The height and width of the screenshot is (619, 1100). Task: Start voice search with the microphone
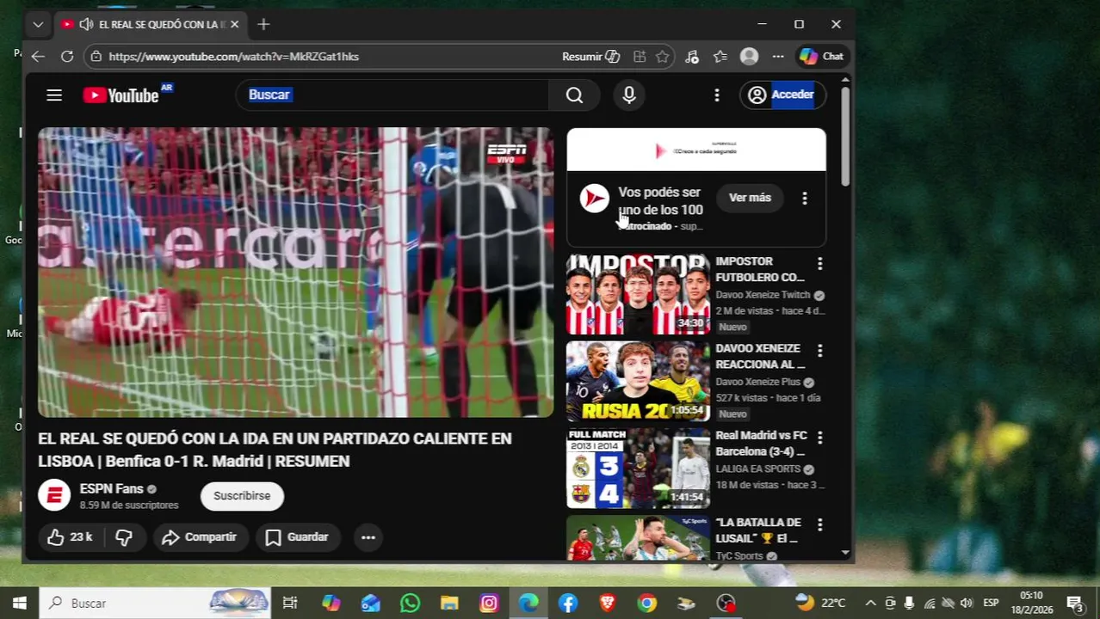pyautogui.click(x=629, y=95)
